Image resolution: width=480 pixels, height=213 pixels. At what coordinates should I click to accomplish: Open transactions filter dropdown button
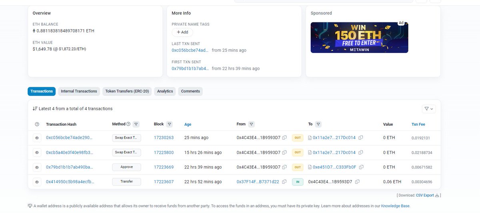tap(429, 109)
